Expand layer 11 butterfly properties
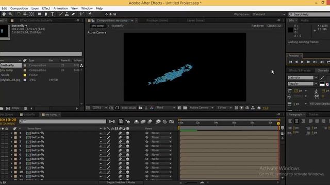The height and width of the screenshot is (185, 330). tap(11, 176)
